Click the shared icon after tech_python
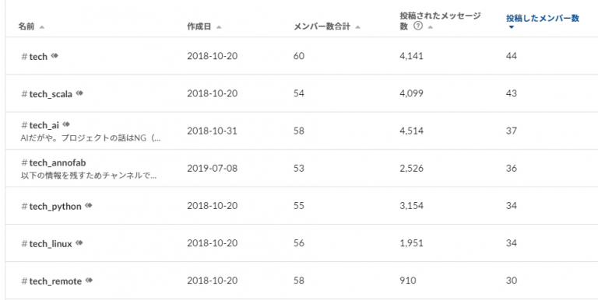Screen dimensions: 598x300 pos(89,206)
